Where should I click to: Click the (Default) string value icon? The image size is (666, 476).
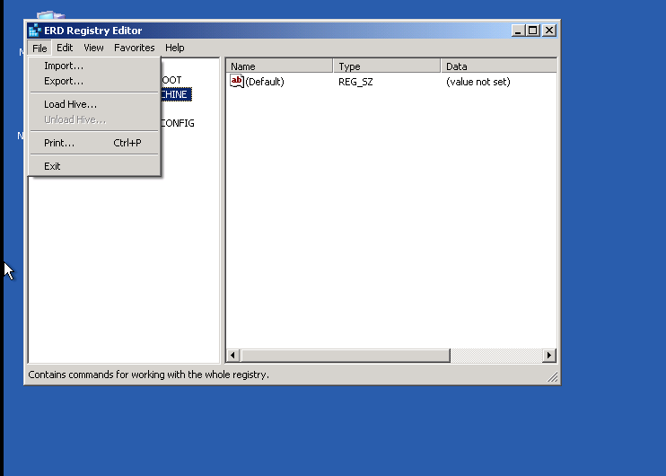tap(237, 81)
